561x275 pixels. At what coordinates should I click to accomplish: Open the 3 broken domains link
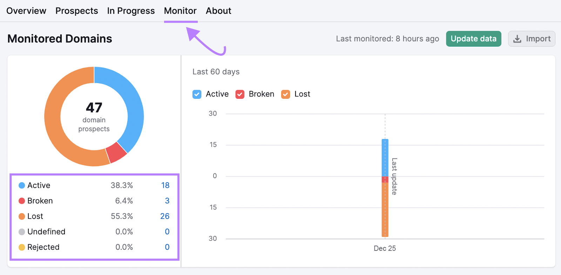pos(167,201)
